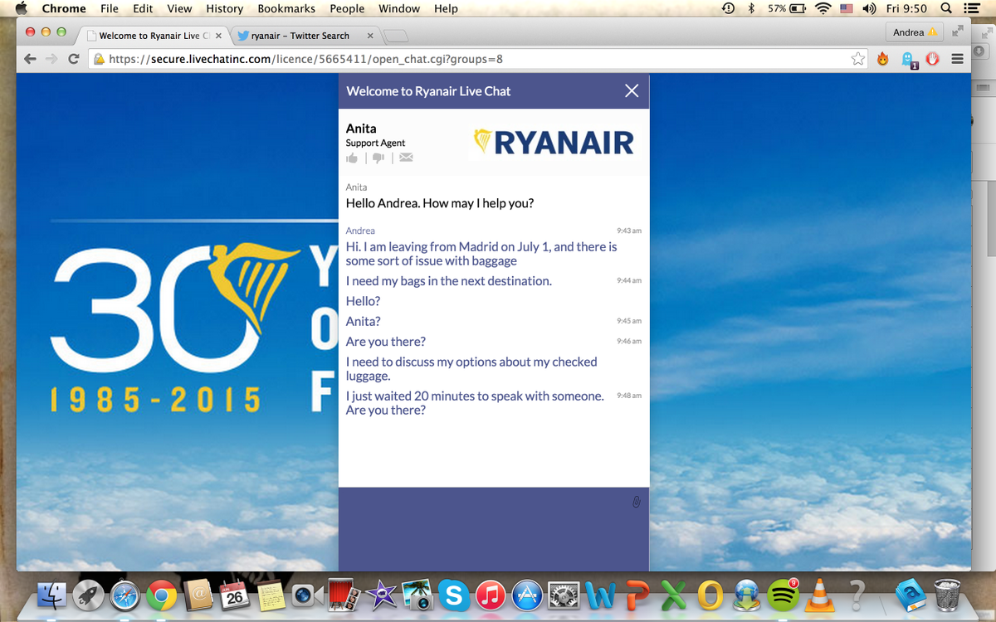Launch PowerPoint from the dock

click(637, 594)
